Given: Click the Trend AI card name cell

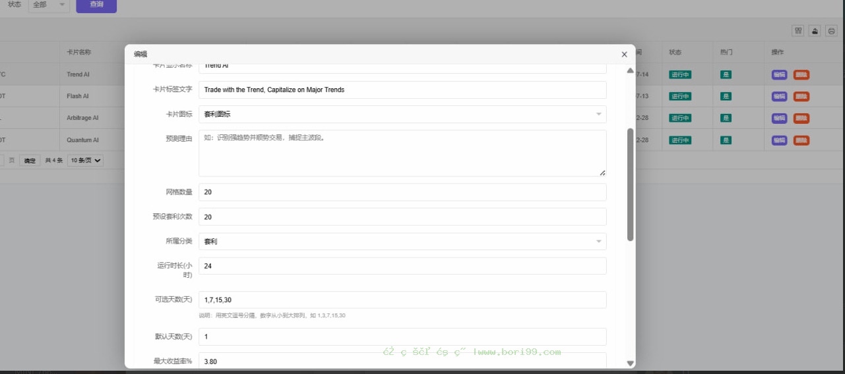Looking at the screenshot, I should 78,74.
